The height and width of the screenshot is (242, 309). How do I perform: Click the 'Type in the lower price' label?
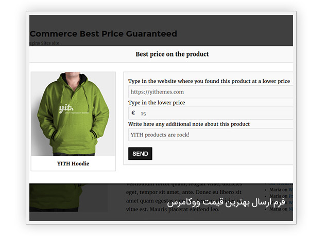[x=157, y=103]
